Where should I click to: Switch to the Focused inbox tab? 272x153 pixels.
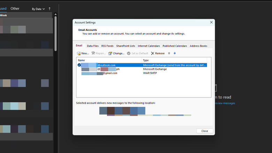coord(3,8)
